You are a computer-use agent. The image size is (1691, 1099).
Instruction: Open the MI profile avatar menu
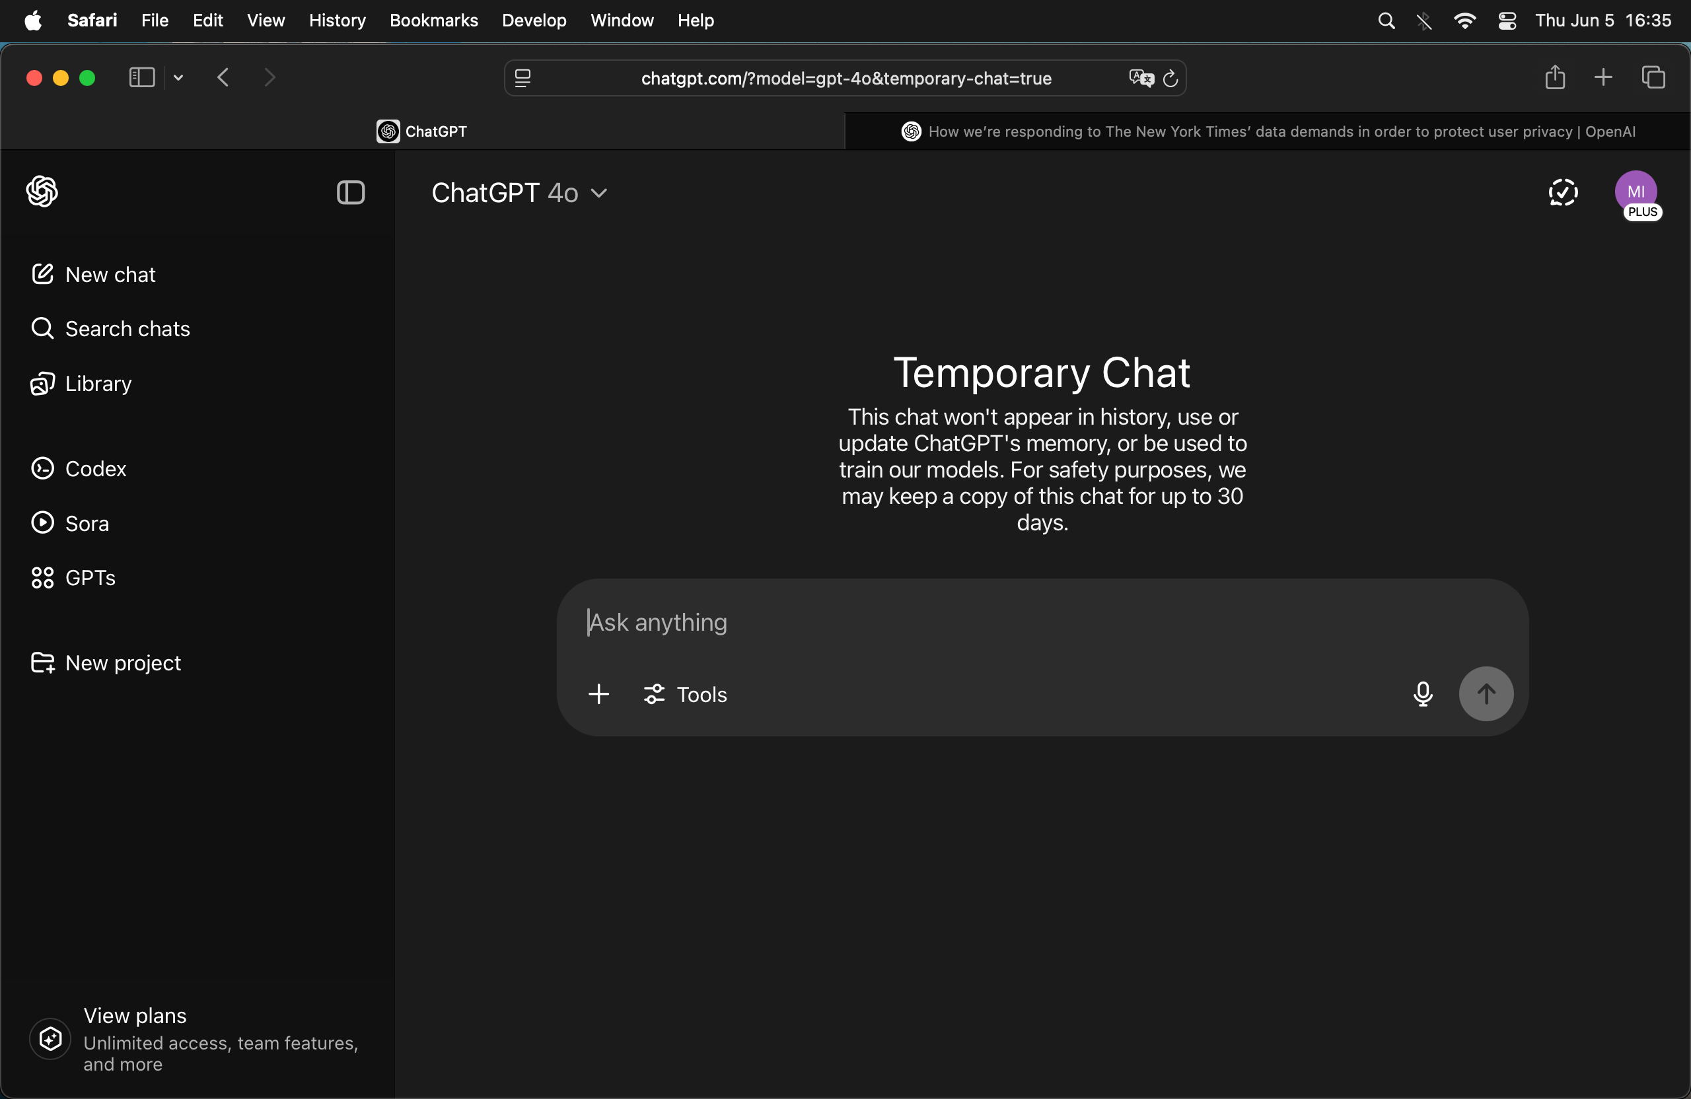click(1636, 192)
